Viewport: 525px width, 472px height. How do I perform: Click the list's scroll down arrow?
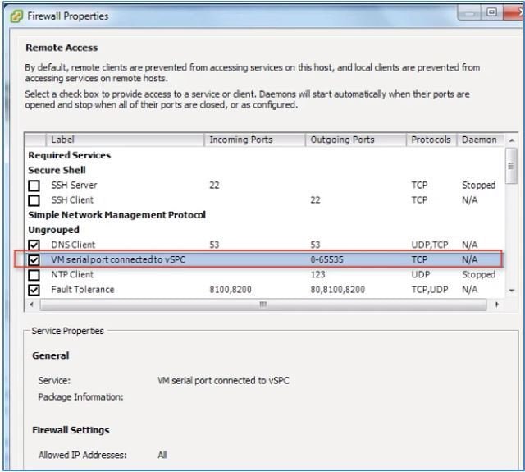pos(511,291)
